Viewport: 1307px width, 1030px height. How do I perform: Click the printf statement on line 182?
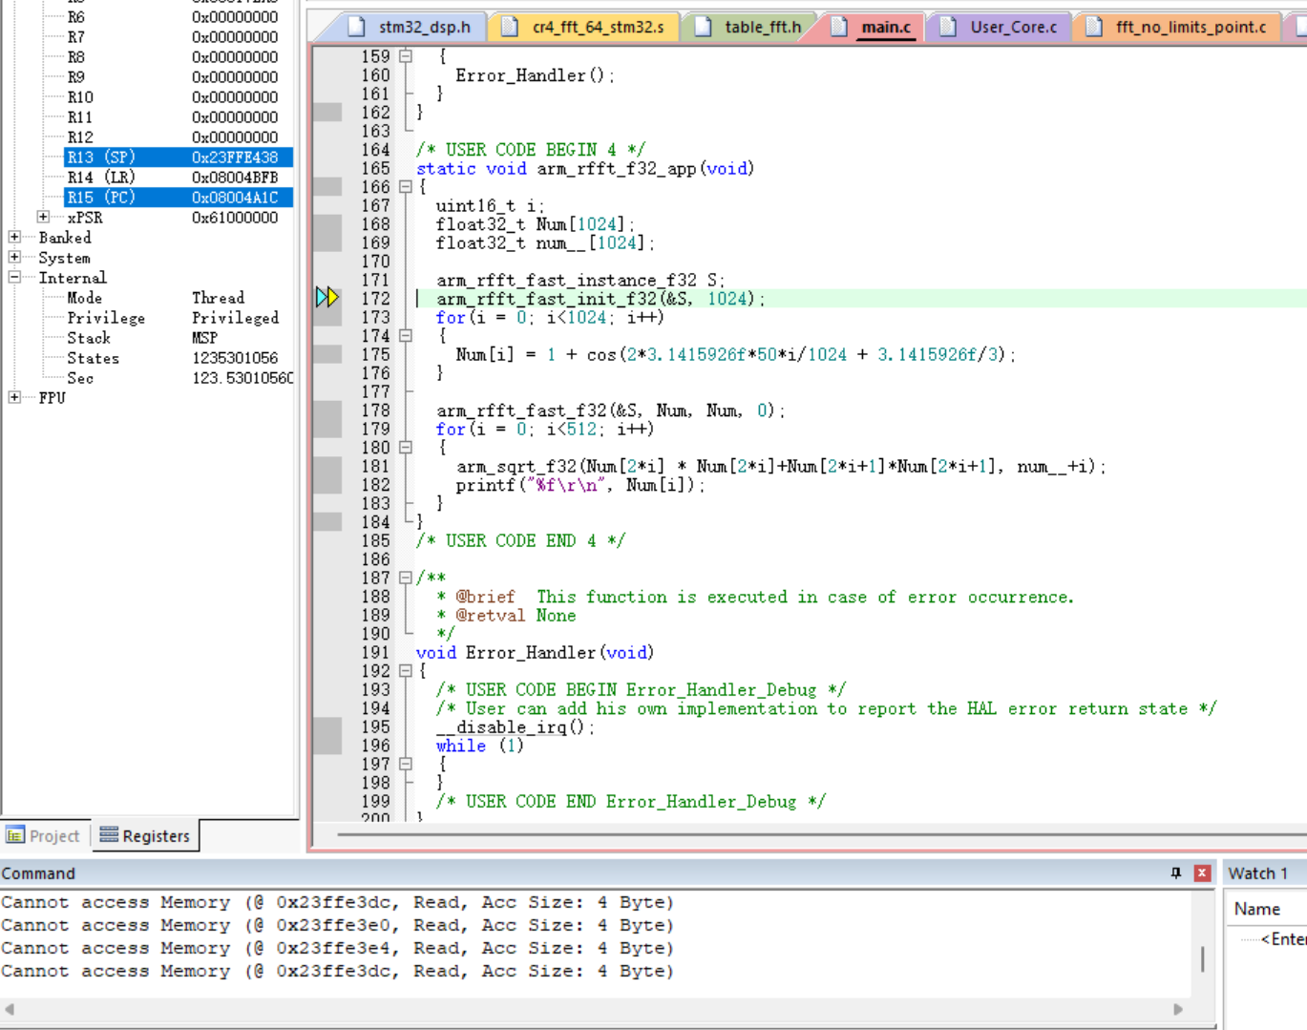[x=580, y=485]
